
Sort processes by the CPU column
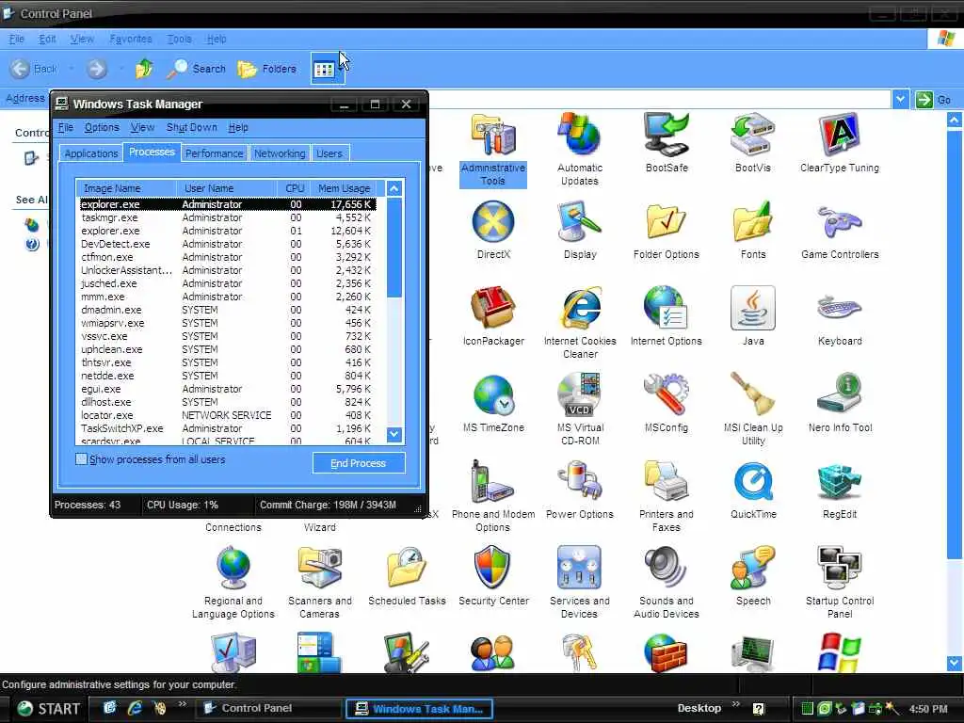pyautogui.click(x=295, y=188)
